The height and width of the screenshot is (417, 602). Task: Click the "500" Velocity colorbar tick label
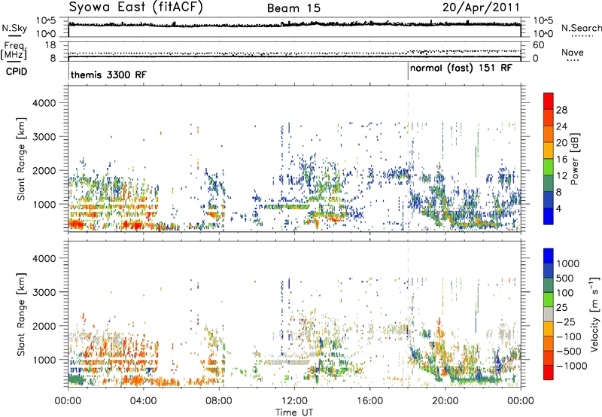[x=567, y=278]
